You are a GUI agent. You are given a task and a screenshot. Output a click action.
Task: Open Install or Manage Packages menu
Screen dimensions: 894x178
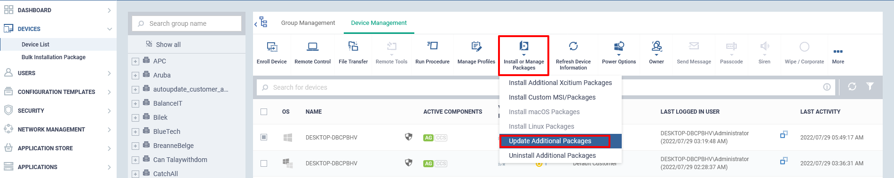pos(524,55)
